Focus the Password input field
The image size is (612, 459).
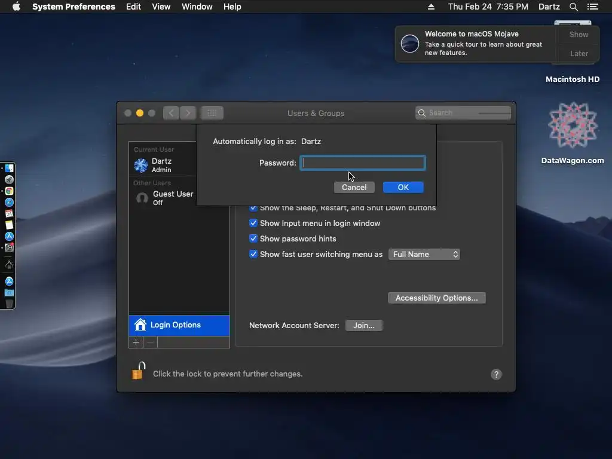[363, 163]
